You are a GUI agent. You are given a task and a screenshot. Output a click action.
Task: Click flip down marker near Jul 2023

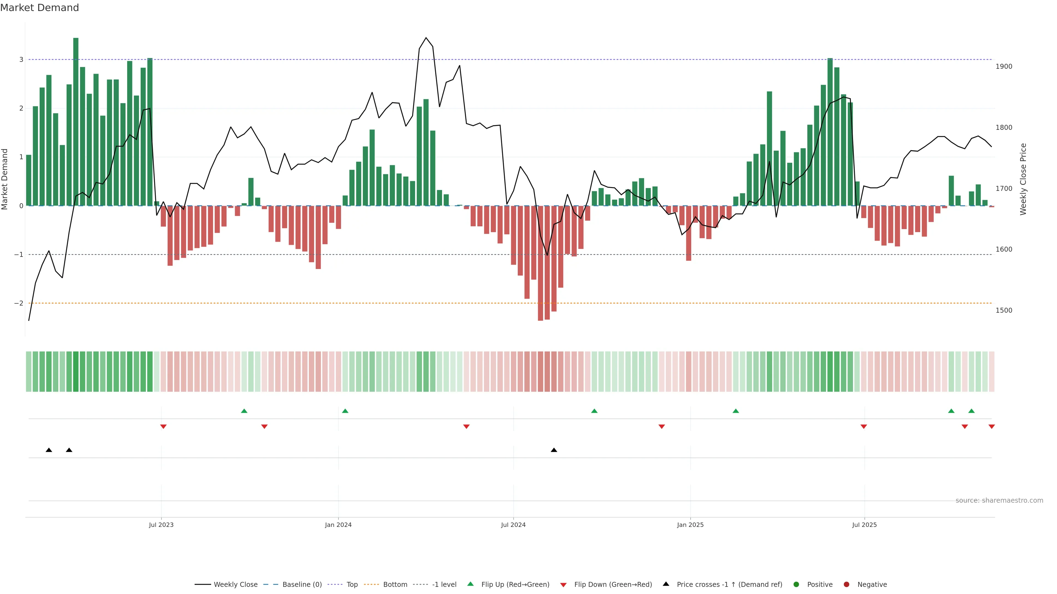[163, 427]
